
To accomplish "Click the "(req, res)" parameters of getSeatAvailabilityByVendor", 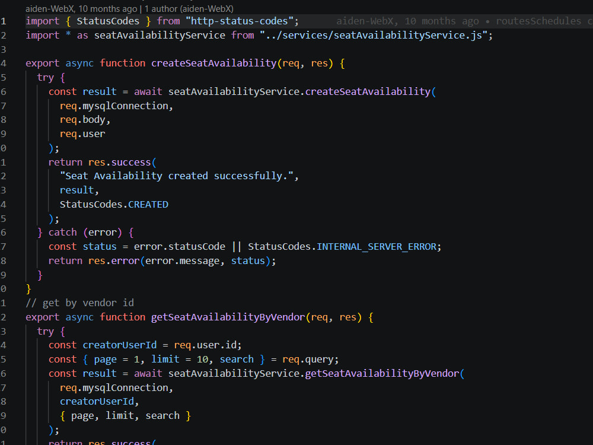I will pyautogui.click(x=333, y=317).
